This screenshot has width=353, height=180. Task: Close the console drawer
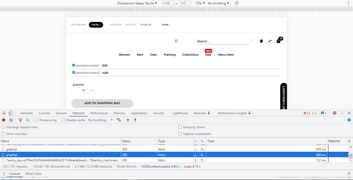coord(349,174)
